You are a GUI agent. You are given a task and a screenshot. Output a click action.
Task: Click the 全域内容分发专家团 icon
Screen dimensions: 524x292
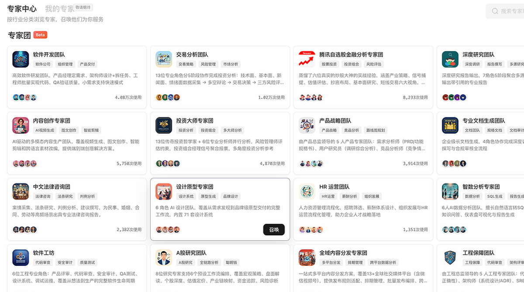[307, 258]
